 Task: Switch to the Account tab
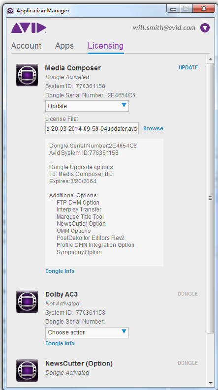27,46
